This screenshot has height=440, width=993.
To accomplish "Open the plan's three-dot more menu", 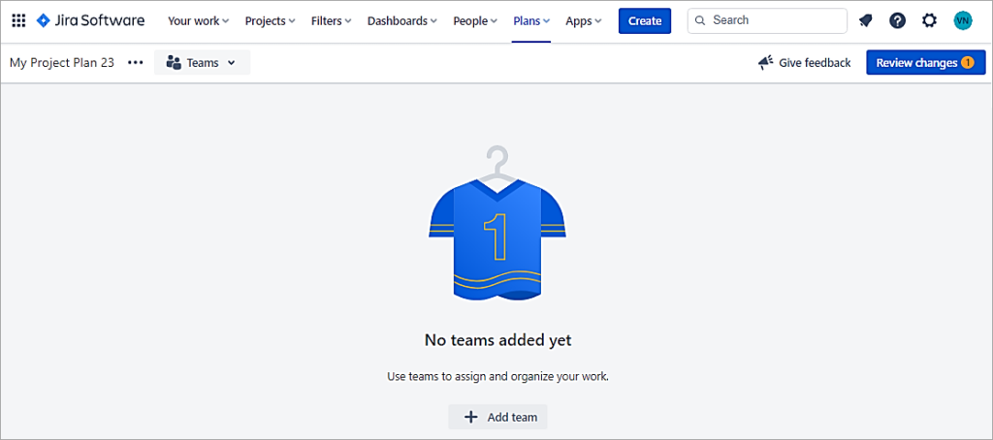I will click(136, 63).
